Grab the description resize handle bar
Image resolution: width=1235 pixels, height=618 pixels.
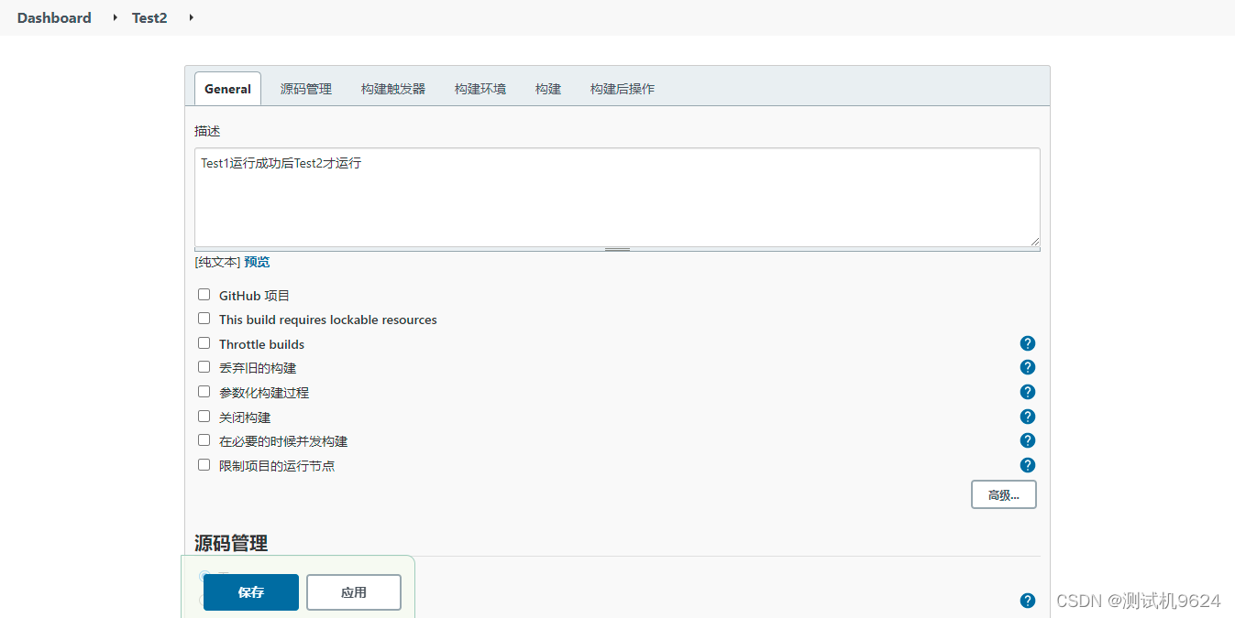point(617,249)
